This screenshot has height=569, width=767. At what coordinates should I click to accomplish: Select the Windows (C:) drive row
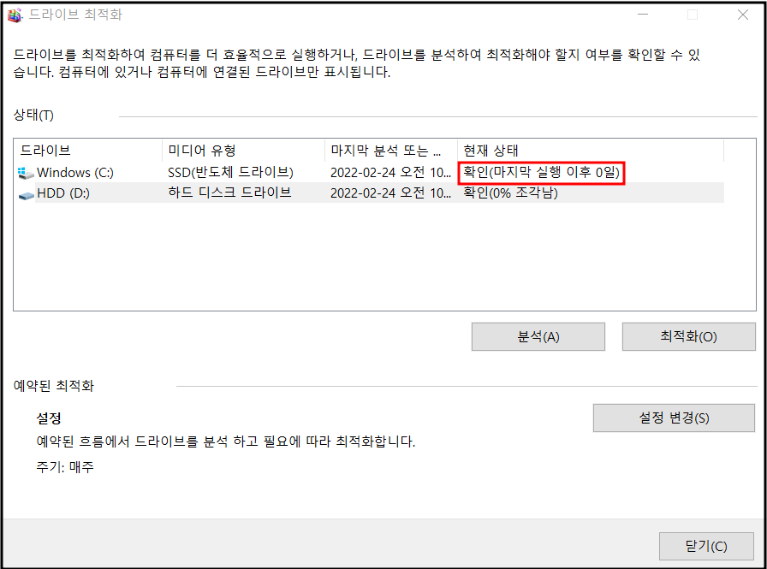[77, 172]
